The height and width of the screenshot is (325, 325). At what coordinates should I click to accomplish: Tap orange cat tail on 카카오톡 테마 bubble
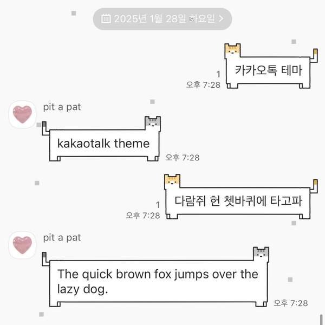point(314,56)
